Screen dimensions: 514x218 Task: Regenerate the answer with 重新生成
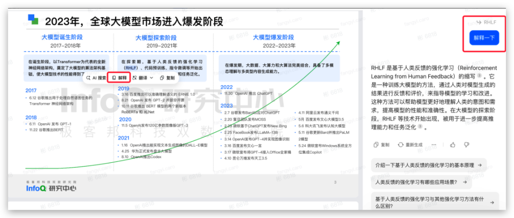[410, 145]
